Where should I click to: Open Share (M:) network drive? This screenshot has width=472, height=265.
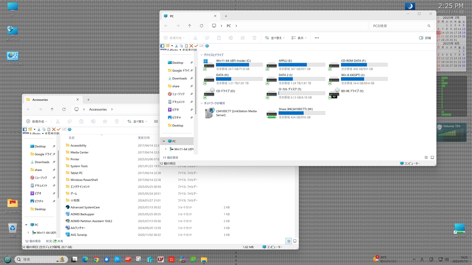tap(295, 113)
